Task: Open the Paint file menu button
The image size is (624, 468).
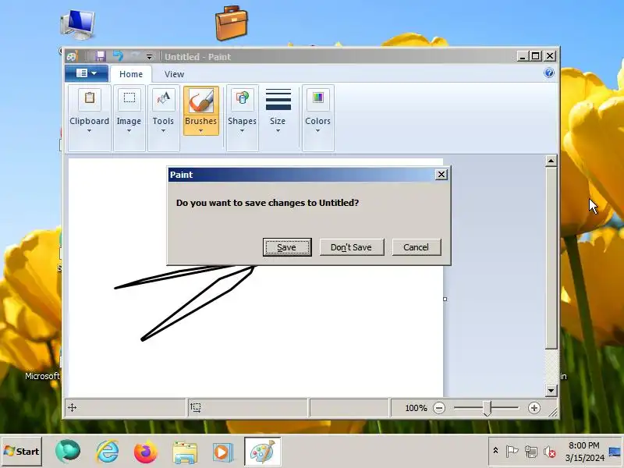Action: click(87, 73)
